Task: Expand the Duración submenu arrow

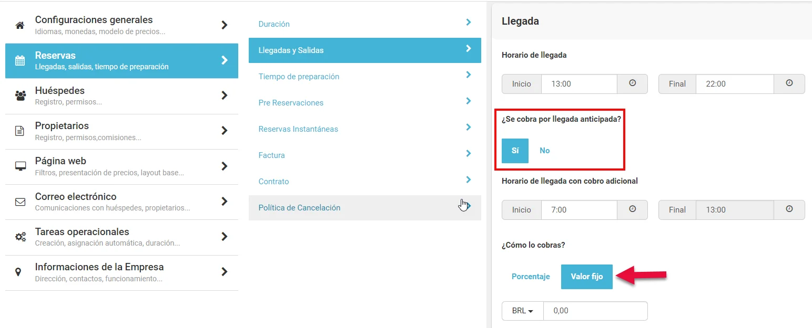Action: [468, 22]
